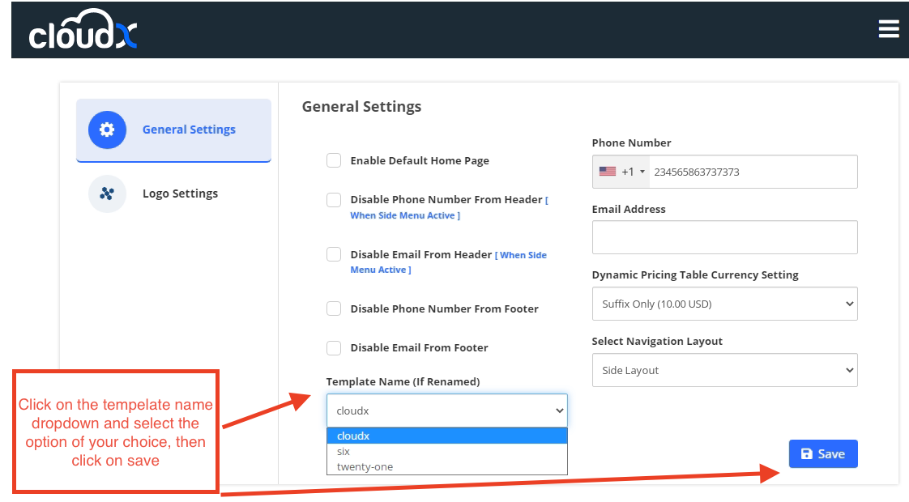Click the Save button
This screenshot has width=909, height=502.
(x=822, y=454)
